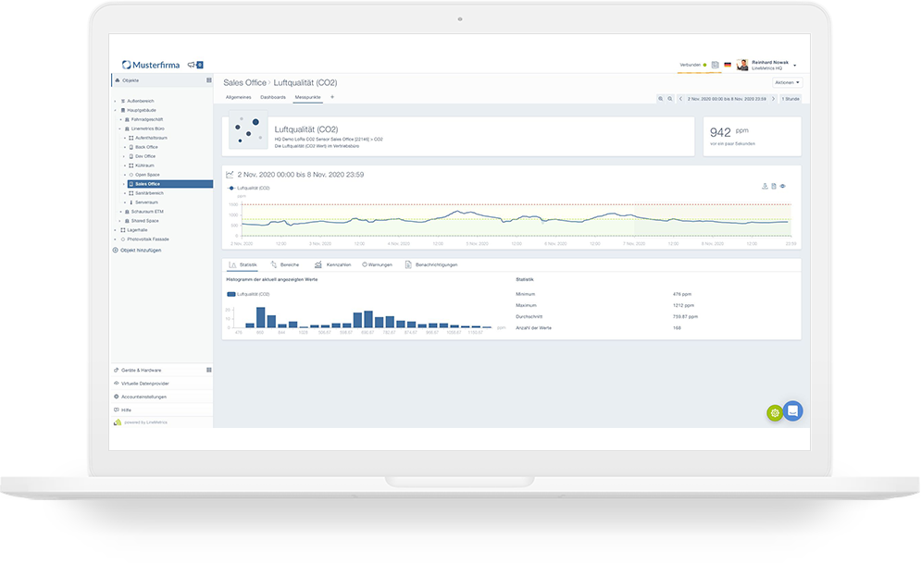921x563 pixels.
Task: Download the chart data via download icon
Action: [765, 186]
